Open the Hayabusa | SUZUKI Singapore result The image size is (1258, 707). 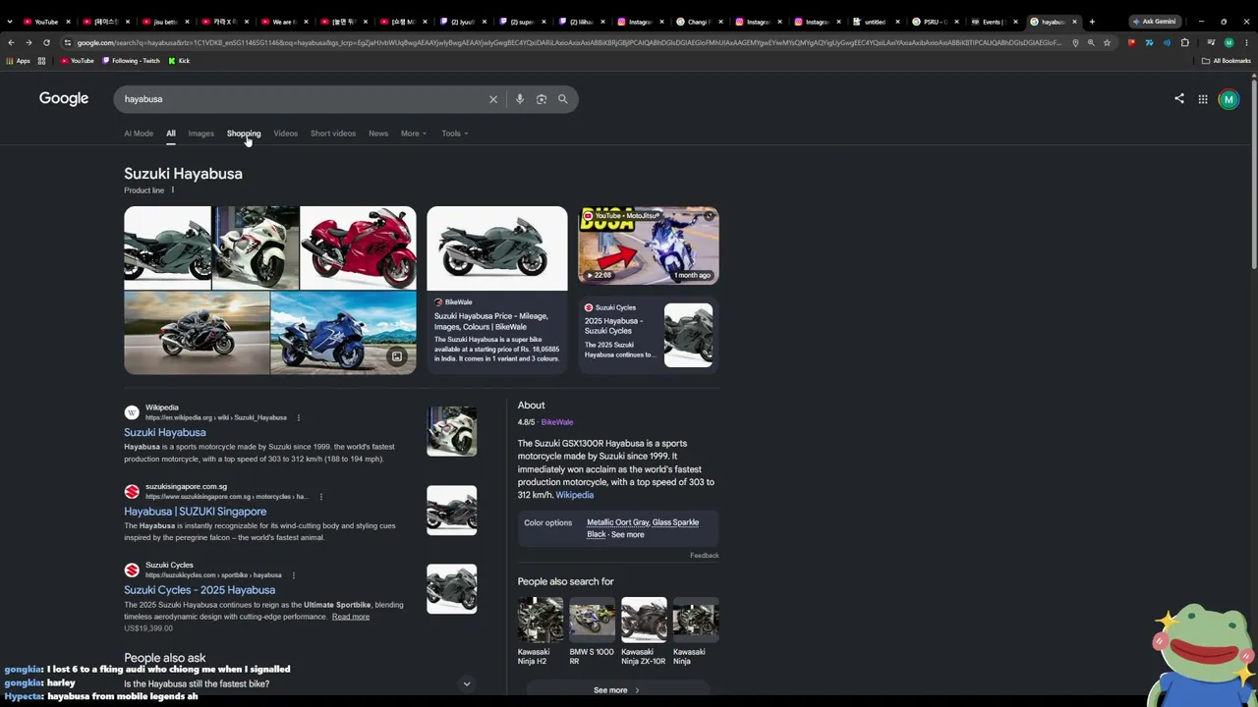pos(195,512)
